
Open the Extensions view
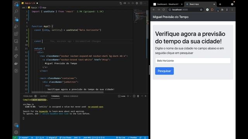tap(16, 34)
